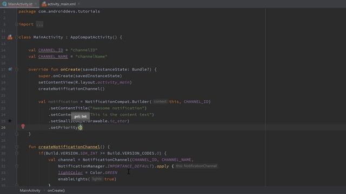Click R.layout.activity_main reference
The height and width of the screenshot is (194, 346).
103,82
